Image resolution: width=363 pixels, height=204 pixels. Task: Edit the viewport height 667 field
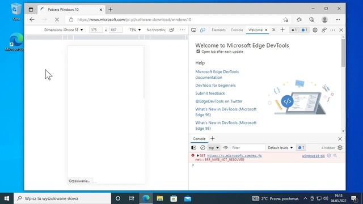click(116, 30)
